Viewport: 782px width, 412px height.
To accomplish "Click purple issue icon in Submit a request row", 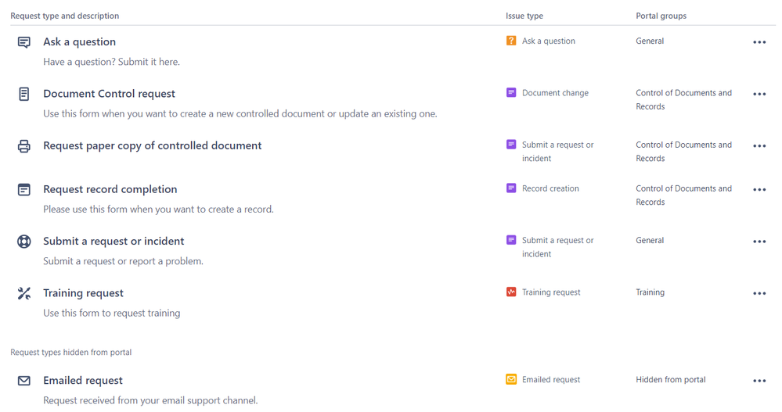I will pyautogui.click(x=511, y=240).
